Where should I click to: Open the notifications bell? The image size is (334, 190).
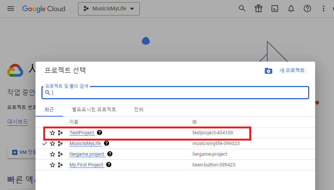(x=291, y=9)
